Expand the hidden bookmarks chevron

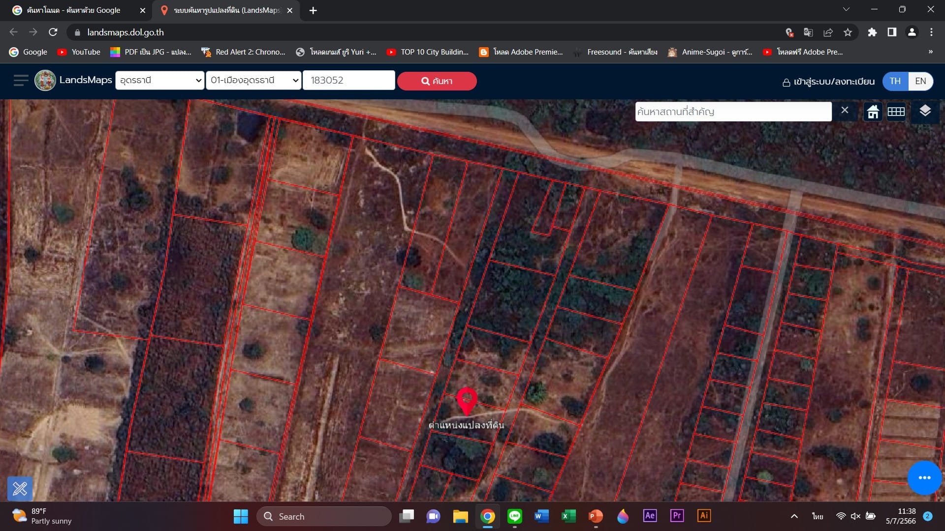(930, 52)
